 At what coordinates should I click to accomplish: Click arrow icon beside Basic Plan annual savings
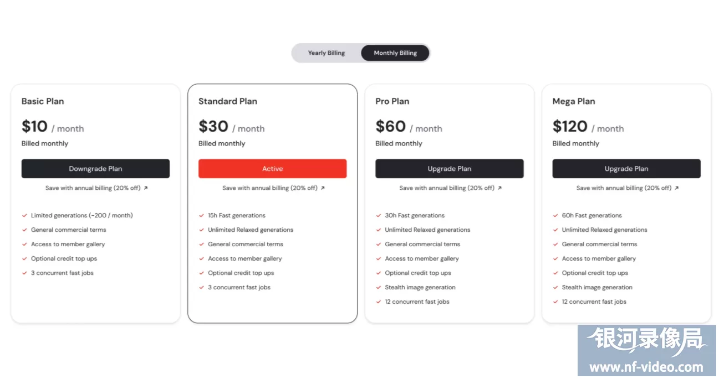[146, 188]
